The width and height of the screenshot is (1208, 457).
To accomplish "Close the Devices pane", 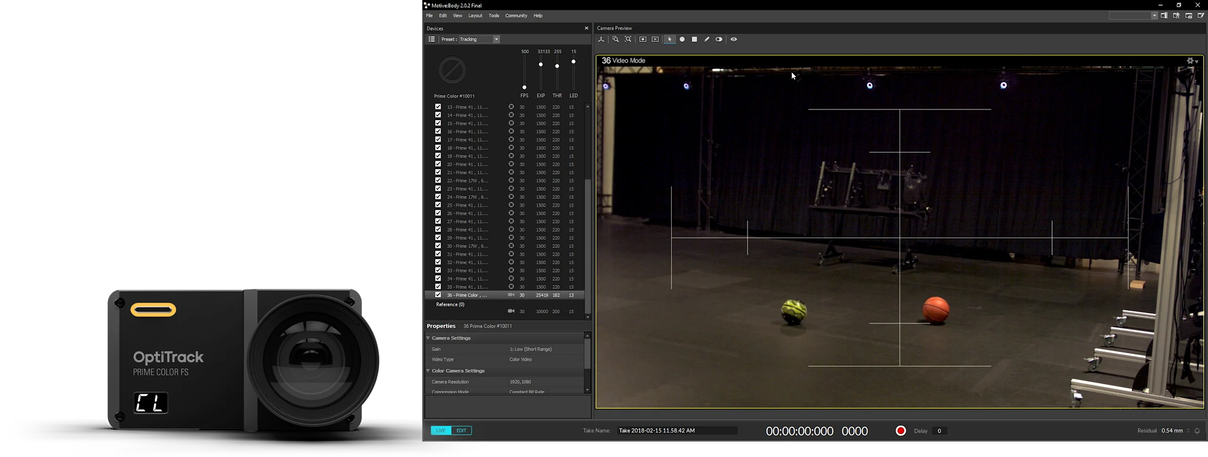I will 587,28.
